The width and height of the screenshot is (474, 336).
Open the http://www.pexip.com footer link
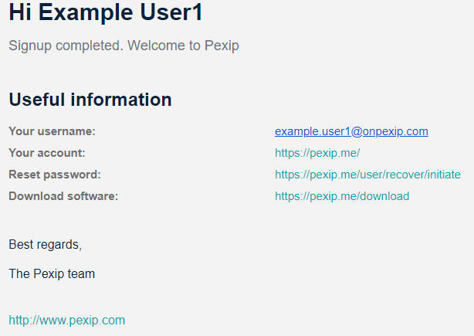point(66,320)
